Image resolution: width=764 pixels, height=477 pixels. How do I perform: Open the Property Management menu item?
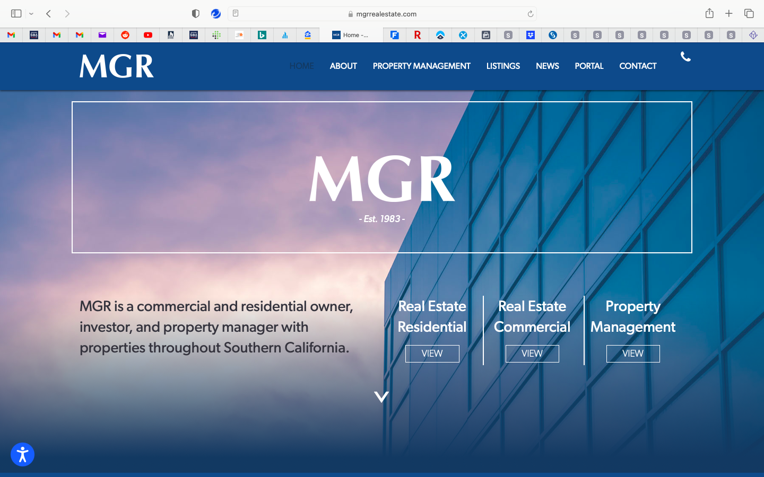(x=421, y=66)
